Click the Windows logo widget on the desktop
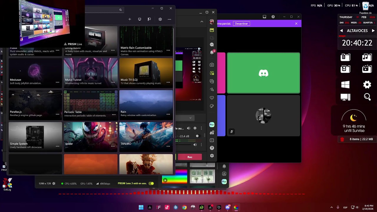This screenshot has width=377, height=212. pos(345,85)
